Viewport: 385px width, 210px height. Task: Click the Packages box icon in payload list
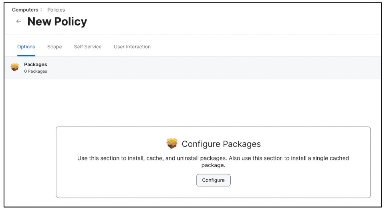[x=15, y=67]
